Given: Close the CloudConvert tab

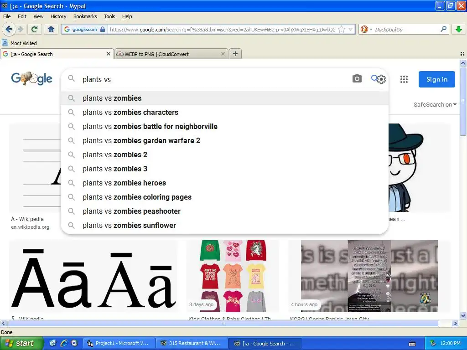Looking at the screenshot, I should [x=223, y=54].
